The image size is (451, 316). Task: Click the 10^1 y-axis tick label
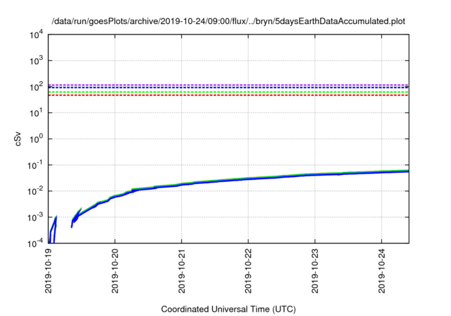pyautogui.click(x=37, y=113)
